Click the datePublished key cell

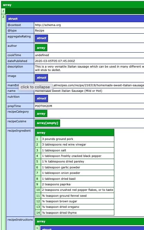click(x=20, y=61)
